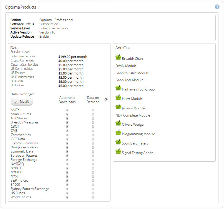Click the Olivers Wedge basket icon
224x209 pixels.
pos(118,123)
